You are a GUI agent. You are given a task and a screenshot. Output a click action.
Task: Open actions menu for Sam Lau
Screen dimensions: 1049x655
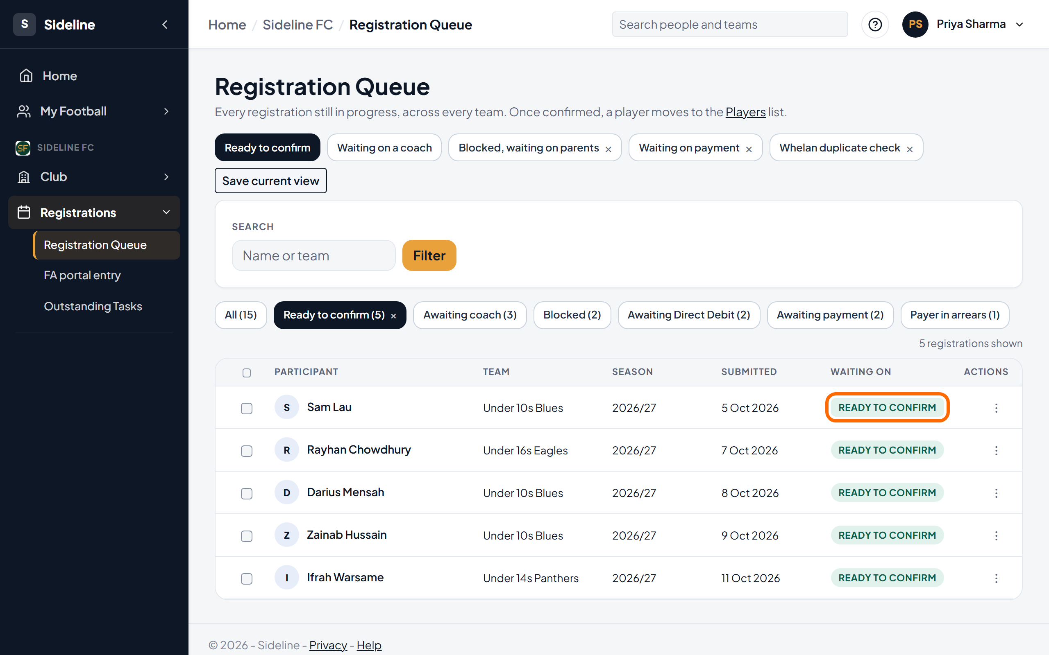996,408
